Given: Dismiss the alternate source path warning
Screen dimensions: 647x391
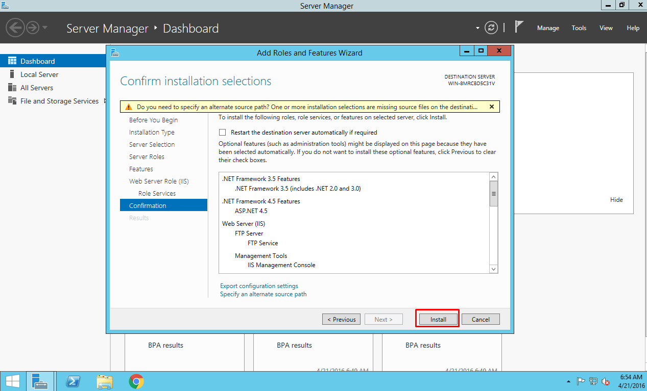Looking at the screenshot, I should point(491,107).
